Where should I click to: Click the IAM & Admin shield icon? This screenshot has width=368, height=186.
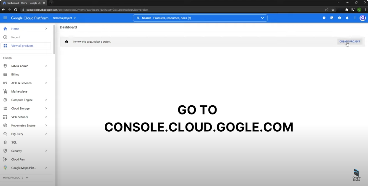5,66
